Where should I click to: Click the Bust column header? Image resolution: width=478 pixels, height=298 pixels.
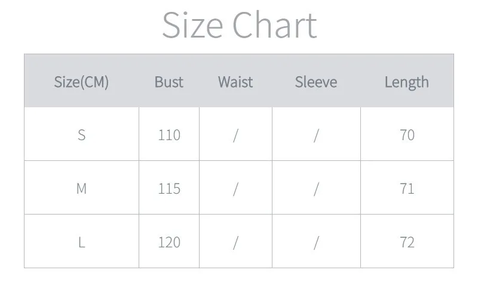[x=169, y=82]
